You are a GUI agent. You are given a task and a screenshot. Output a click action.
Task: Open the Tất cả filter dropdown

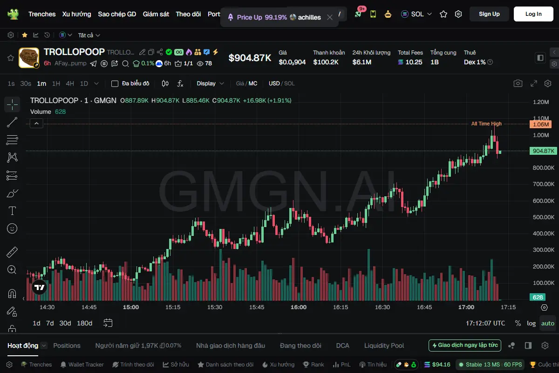89,35
